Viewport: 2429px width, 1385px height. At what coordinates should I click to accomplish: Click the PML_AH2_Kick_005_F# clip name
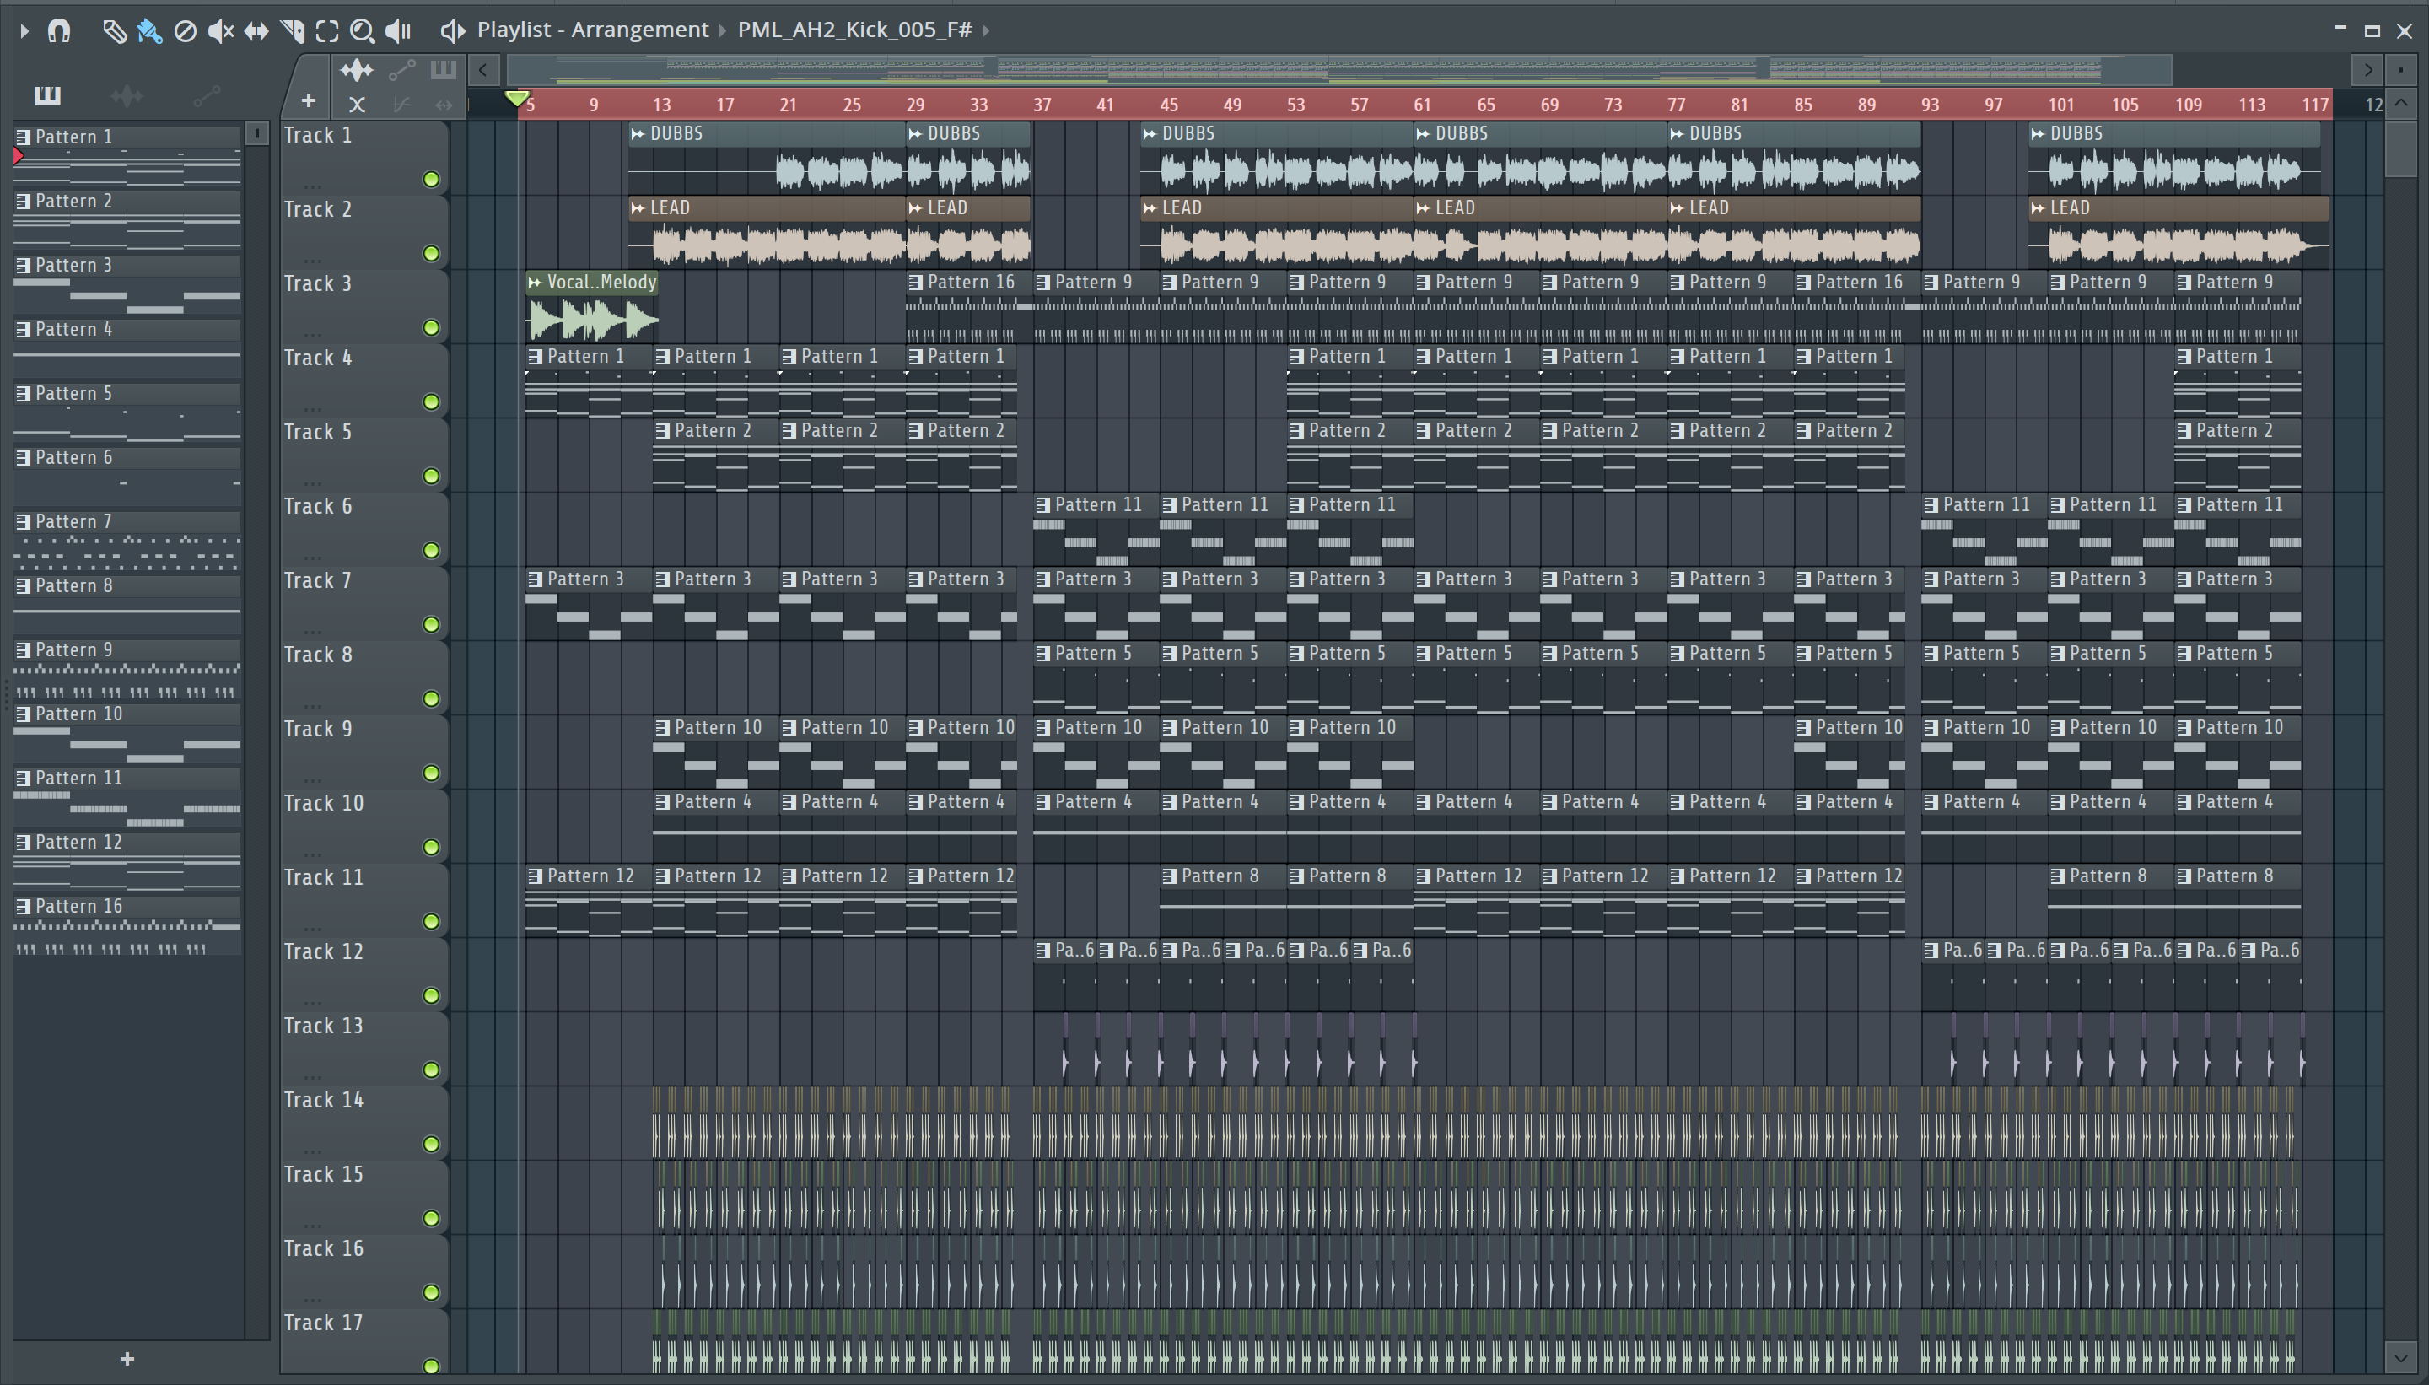[854, 30]
